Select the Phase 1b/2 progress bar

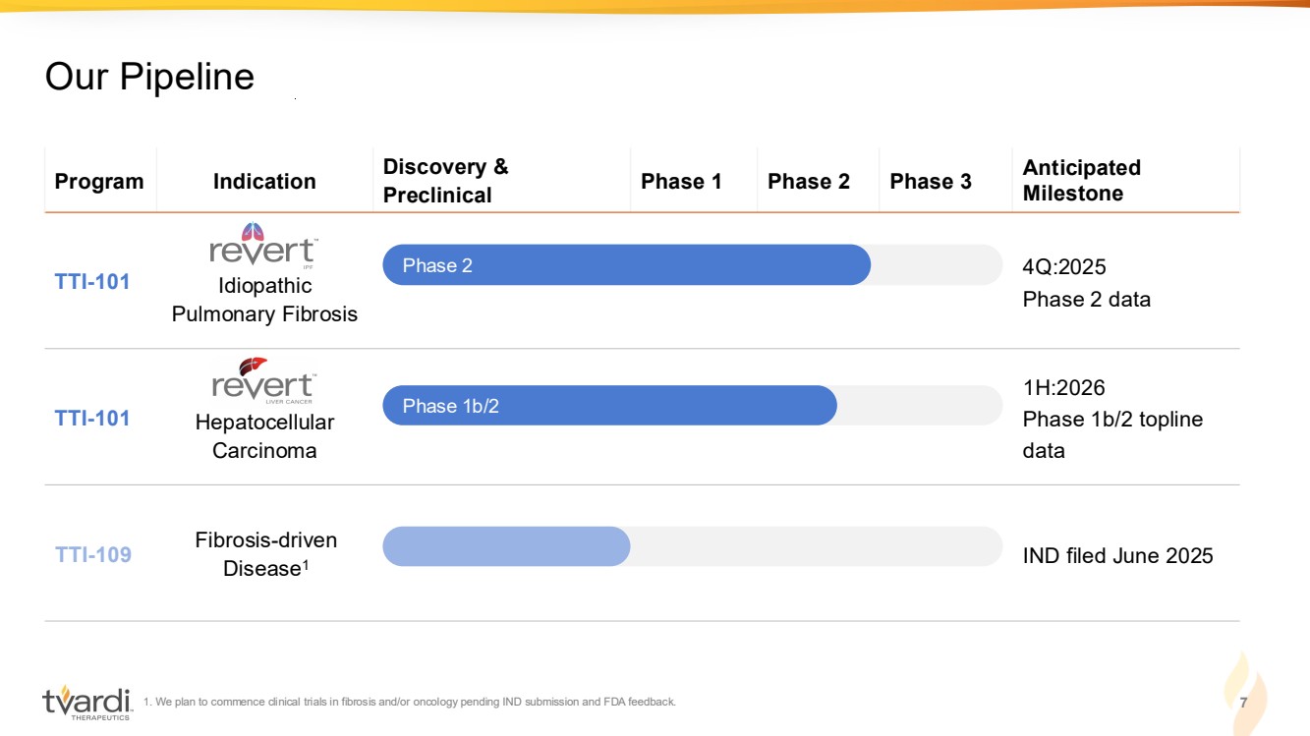(x=609, y=406)
